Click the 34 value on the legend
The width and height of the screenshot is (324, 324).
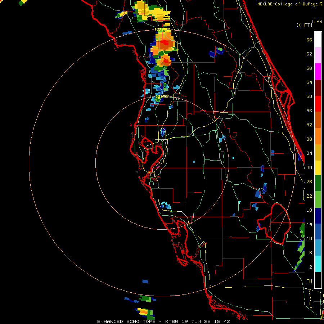click(x=309, y=153)
